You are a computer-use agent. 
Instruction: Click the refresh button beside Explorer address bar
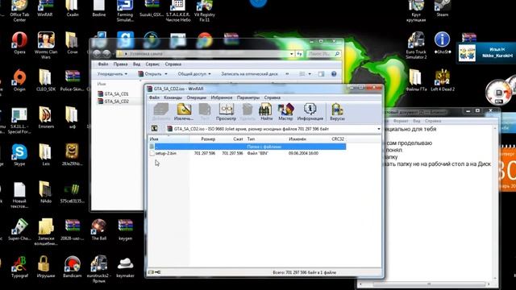[x=299, y=54]
